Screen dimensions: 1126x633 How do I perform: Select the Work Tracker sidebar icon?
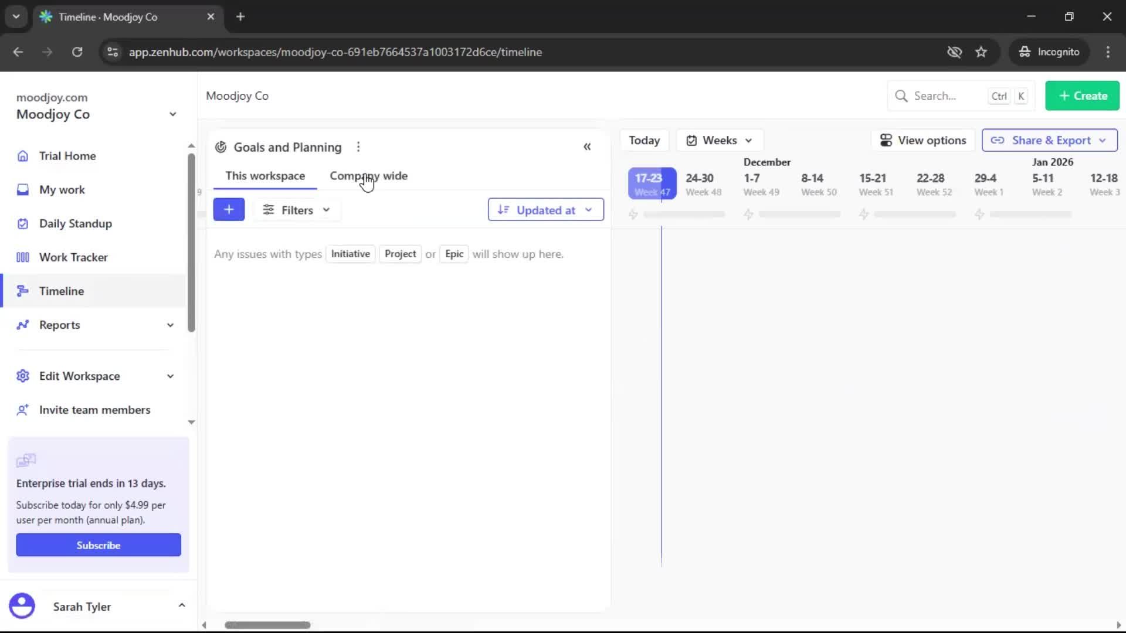point(22,257)
